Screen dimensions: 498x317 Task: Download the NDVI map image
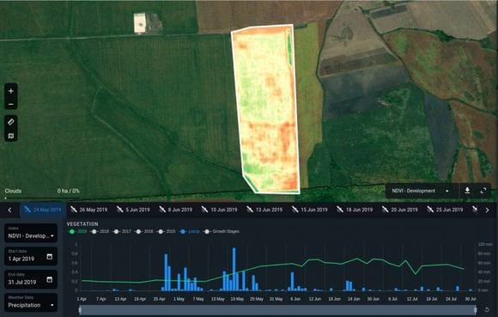coord(467,191)
